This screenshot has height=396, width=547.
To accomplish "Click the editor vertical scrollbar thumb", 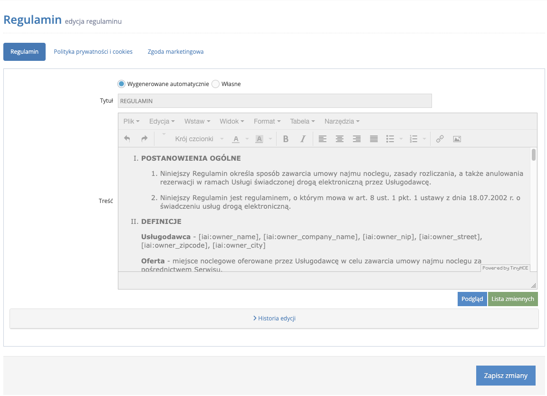I will (533, 155).
